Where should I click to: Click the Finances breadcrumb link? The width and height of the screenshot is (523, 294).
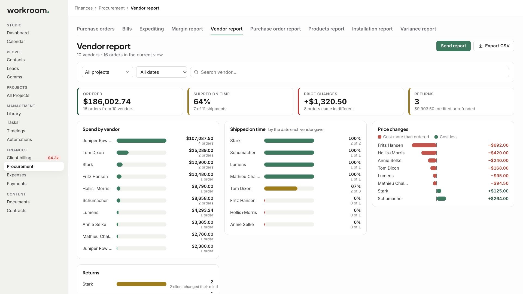[84, 8]
